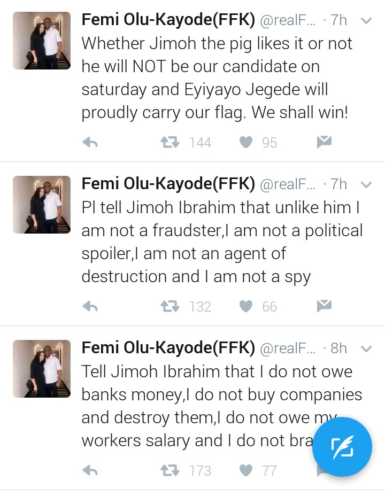The height and width of the screenshot is (496, 385).
Task: Reply to the "owe banks money" tweet
Action: pyautogui.click(x=90, y=470)
